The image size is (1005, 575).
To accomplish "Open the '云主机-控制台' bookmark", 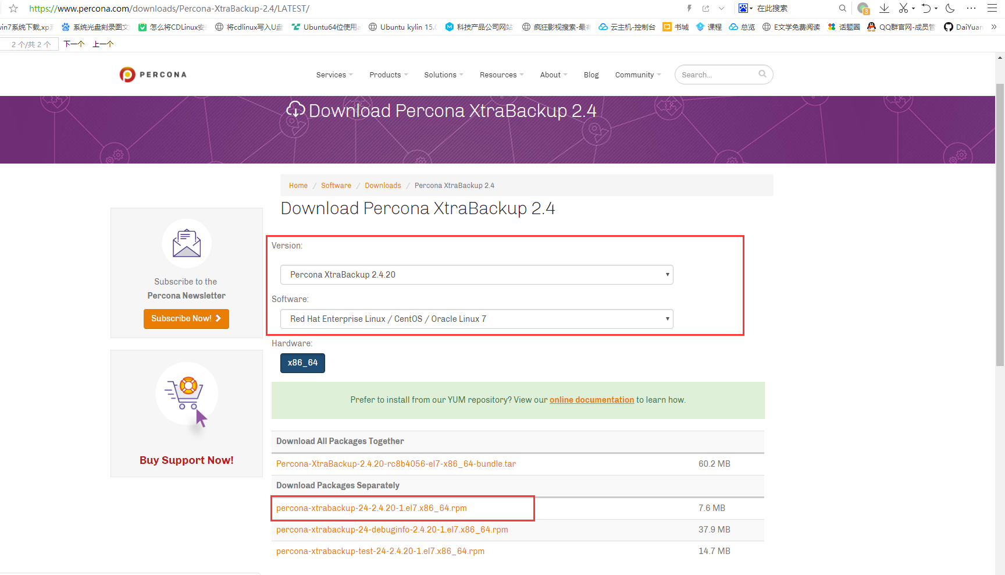I will (627, 27).
